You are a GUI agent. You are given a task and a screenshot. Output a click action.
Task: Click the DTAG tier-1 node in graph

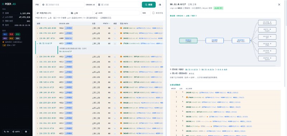click(x=267, y=44)
